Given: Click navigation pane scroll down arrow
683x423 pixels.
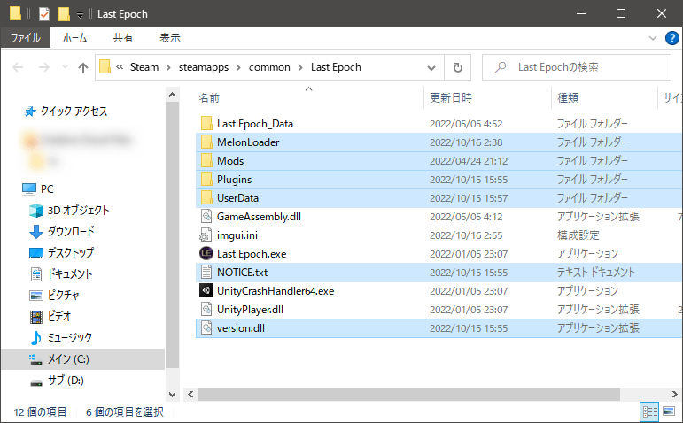Looking at the screenshot, I should (173, 395).
